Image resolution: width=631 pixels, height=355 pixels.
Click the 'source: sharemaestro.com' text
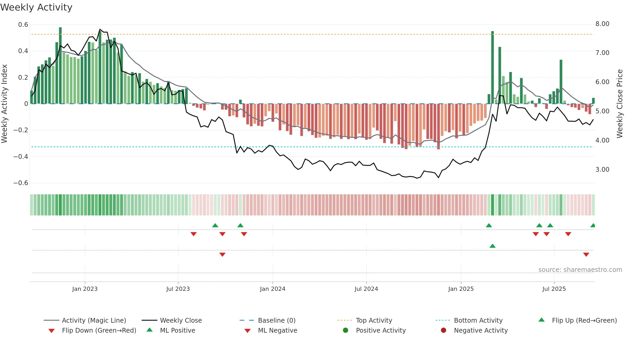pos(580,270)
